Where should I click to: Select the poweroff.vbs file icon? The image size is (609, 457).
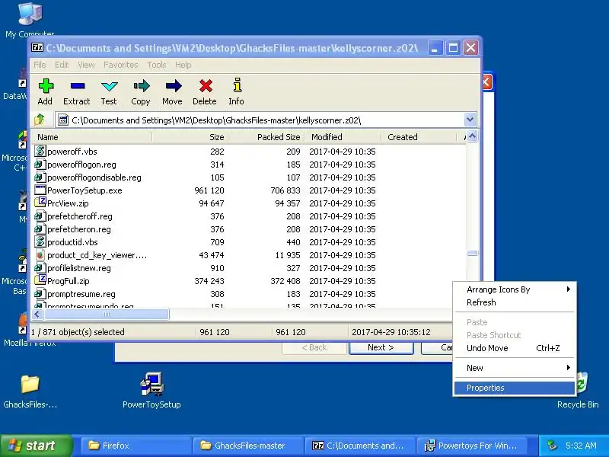tap(40, 151)
